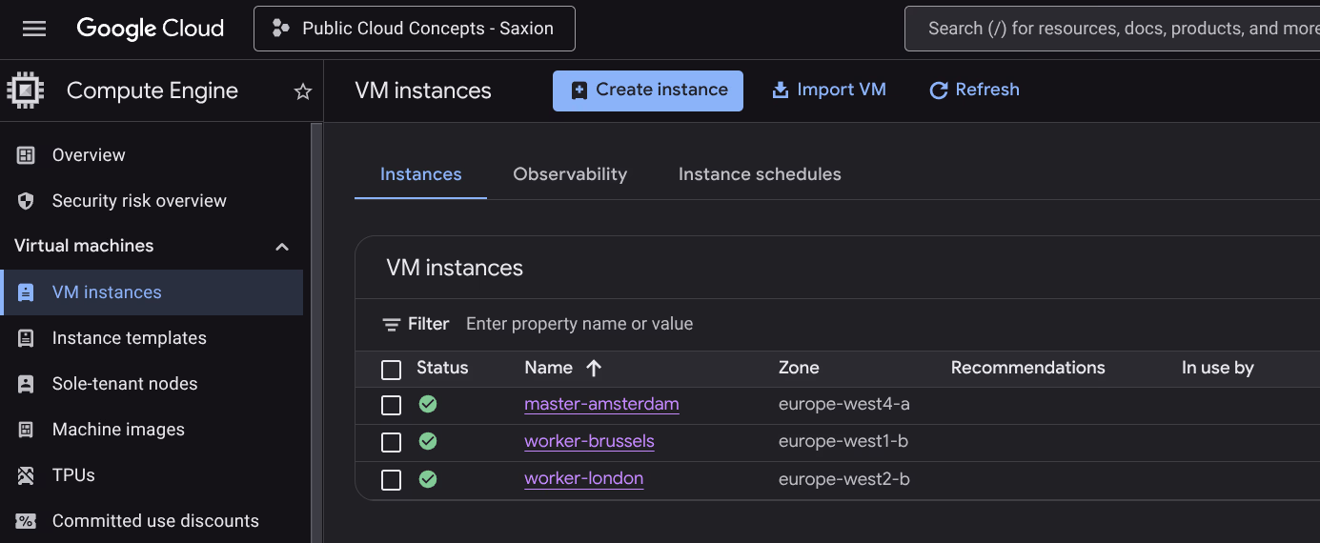
Task: Click the worker-brussels running status icon
Action: coord(428,441)
